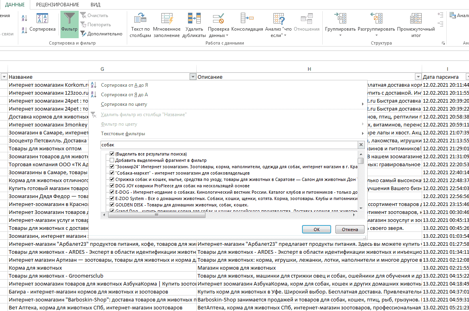Select date cell 13.02.2021 02:21:55

(446, 268)
